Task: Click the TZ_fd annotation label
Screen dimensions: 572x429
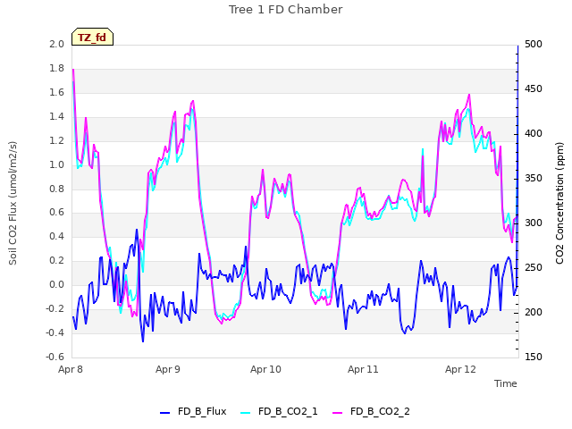Action: [92, 37]
